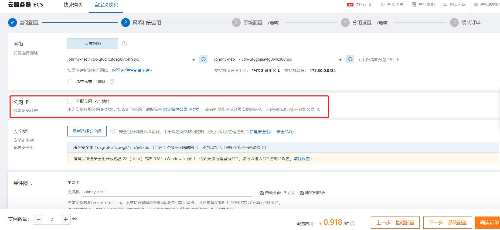Click 华东 2 可用区 L text
The width and height of the screenshot is (500, 230).
266,71
